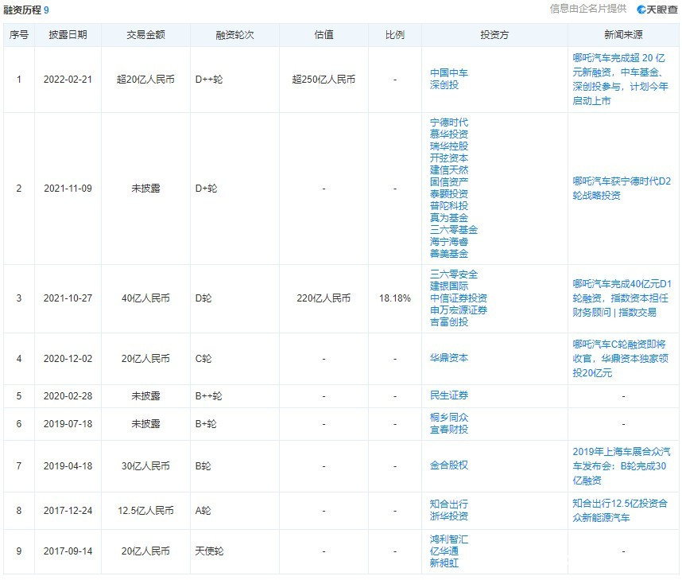Open news 哪吒汽车完成40亿元D1轮融资
Screen dimensions: 682x580
tap(622, 298)
